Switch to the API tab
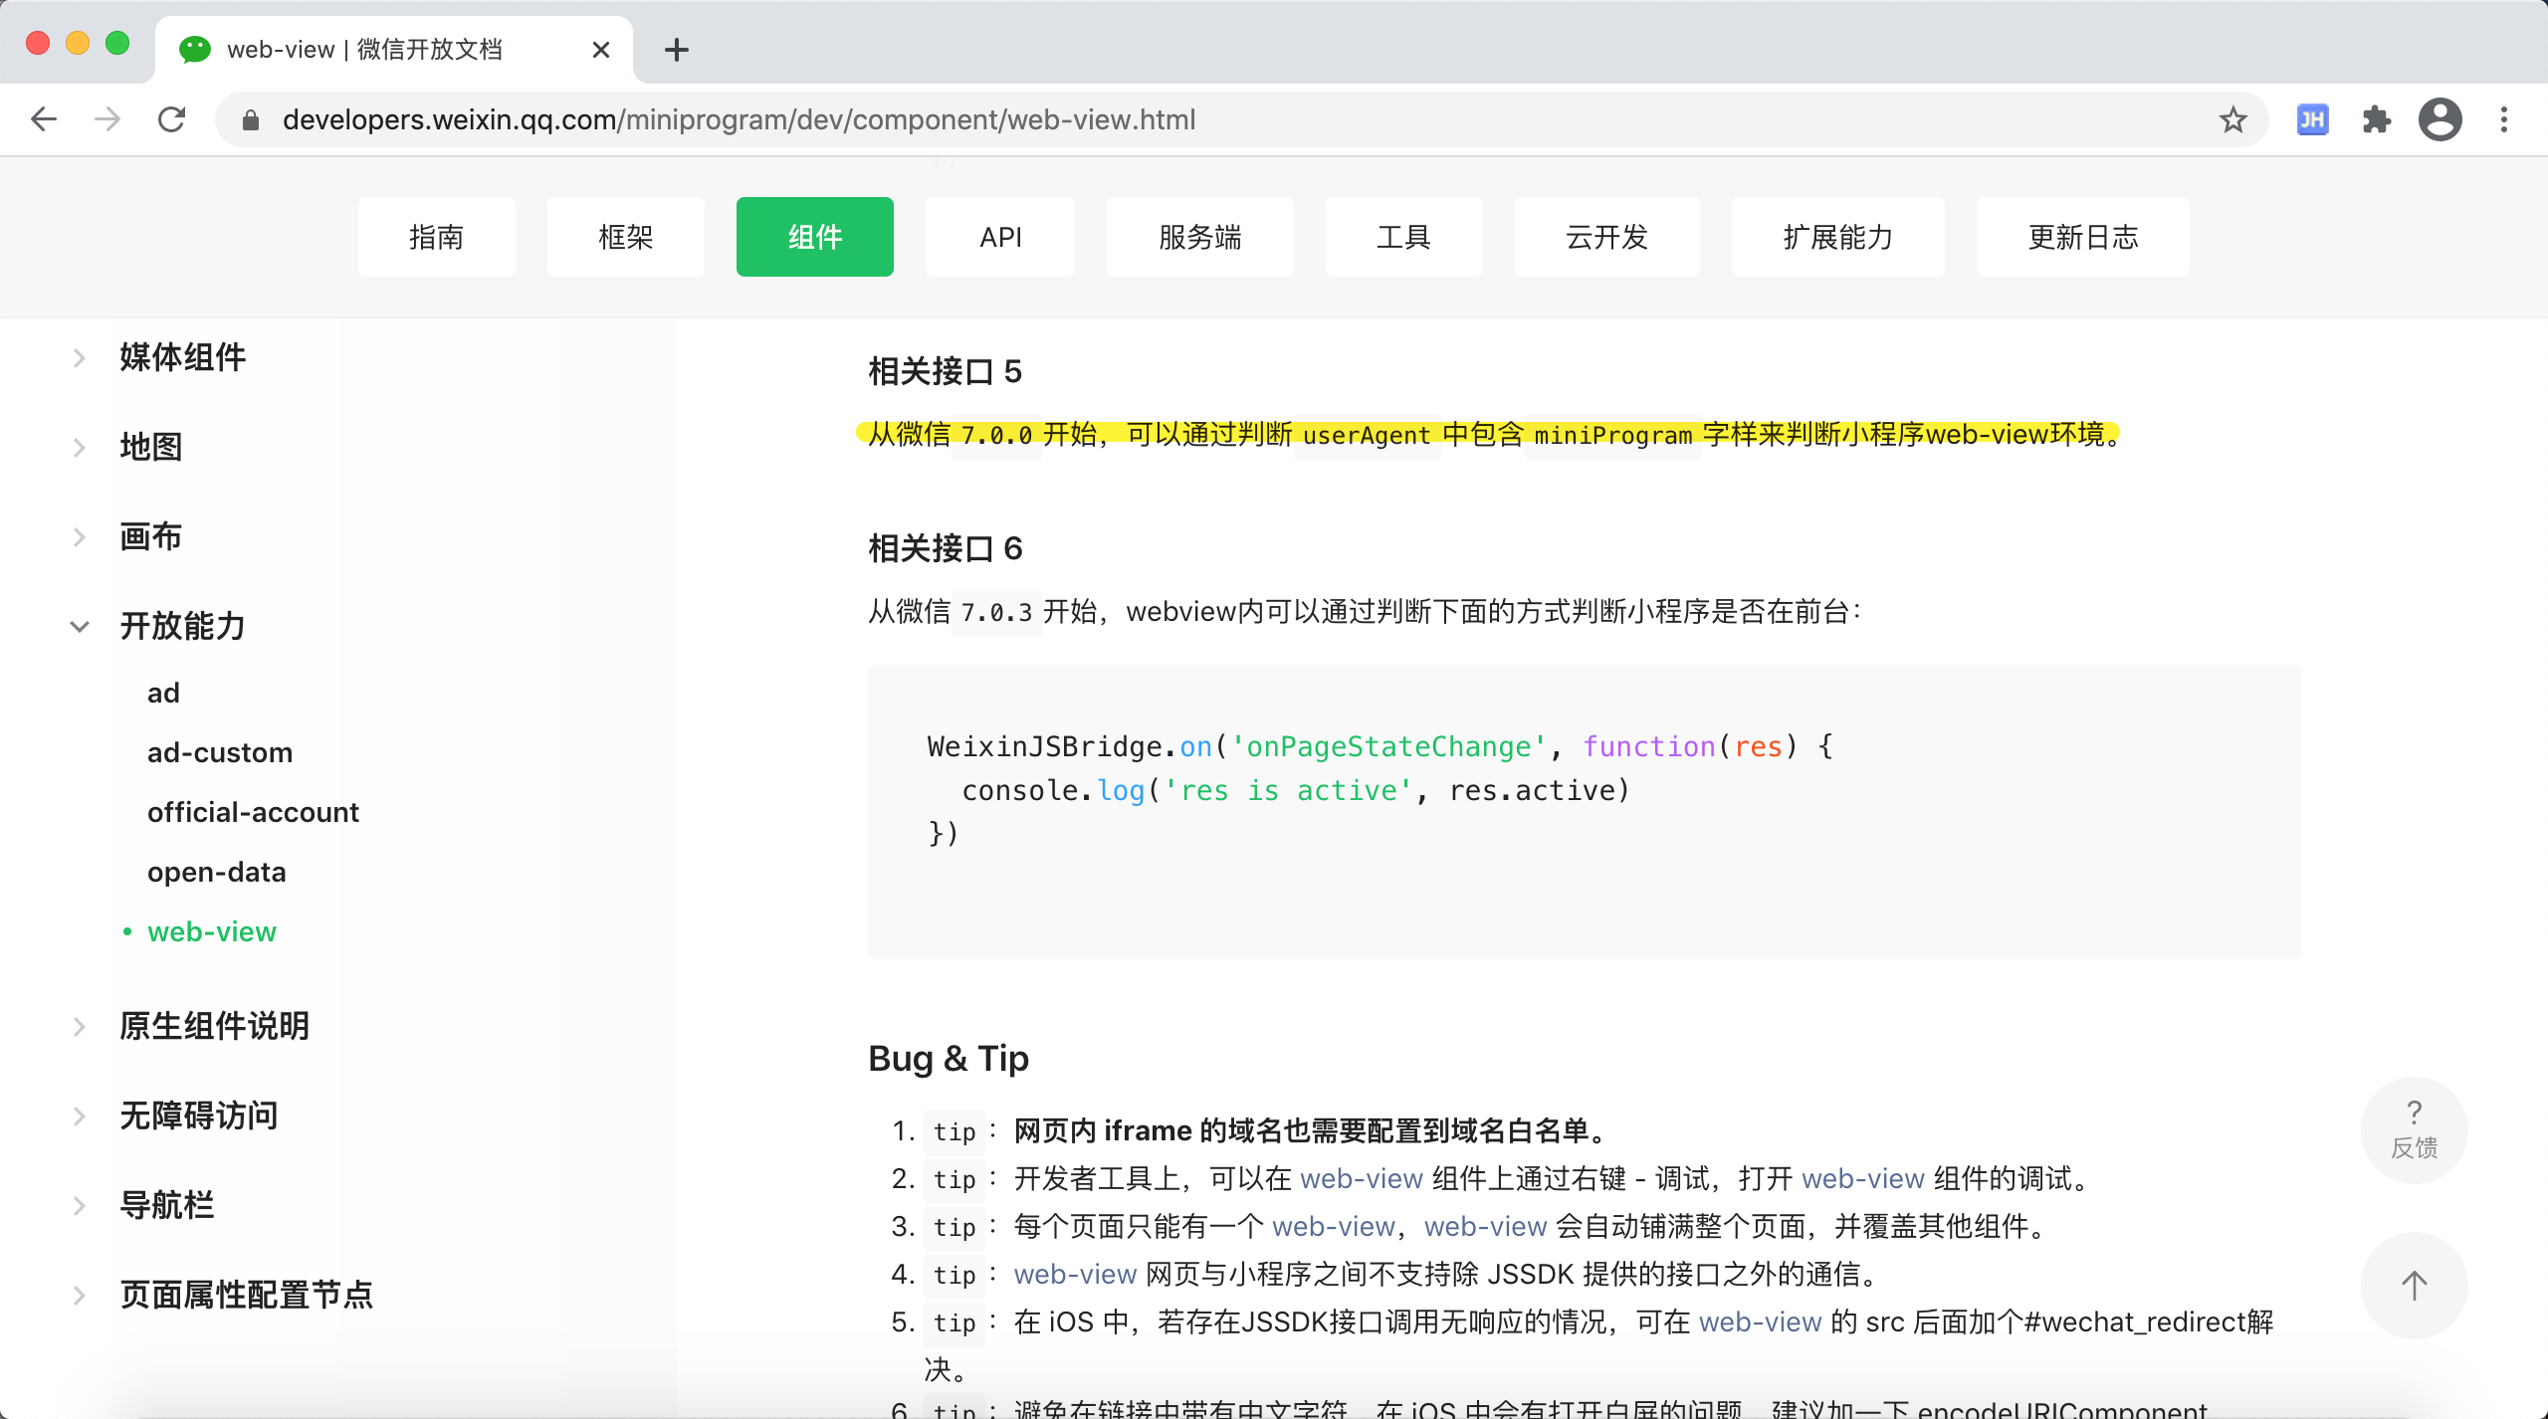Screen dimensions: 2548x1419 pyautogui.click(x=999, y=237)
